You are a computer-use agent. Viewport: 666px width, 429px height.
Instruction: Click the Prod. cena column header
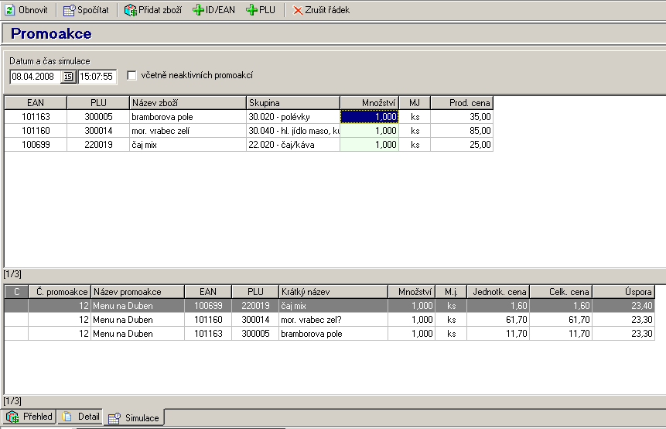click(x=462, y=103)
